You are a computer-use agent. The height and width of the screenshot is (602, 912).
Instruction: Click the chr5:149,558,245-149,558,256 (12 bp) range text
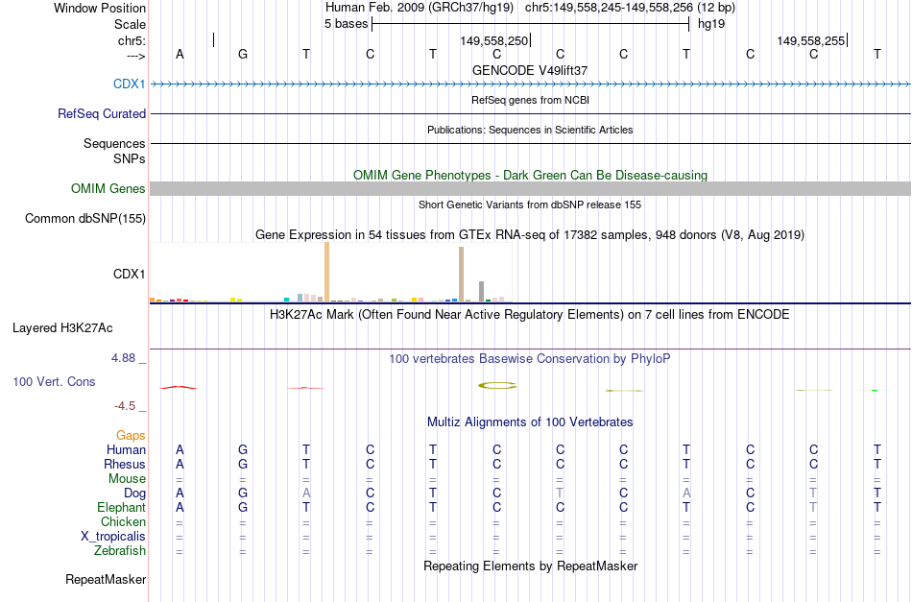pyautogui.click(x=630, y=8)
